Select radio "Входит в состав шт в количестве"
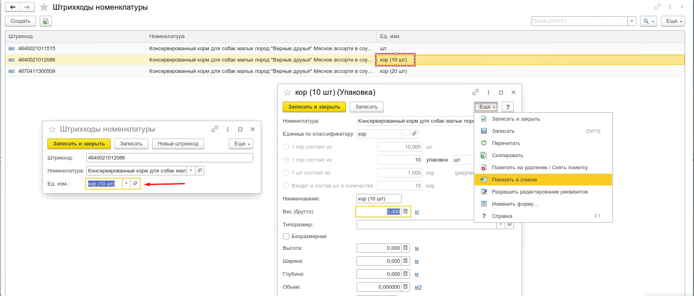The width and height of the screenshot is (694, 296). 286,186
